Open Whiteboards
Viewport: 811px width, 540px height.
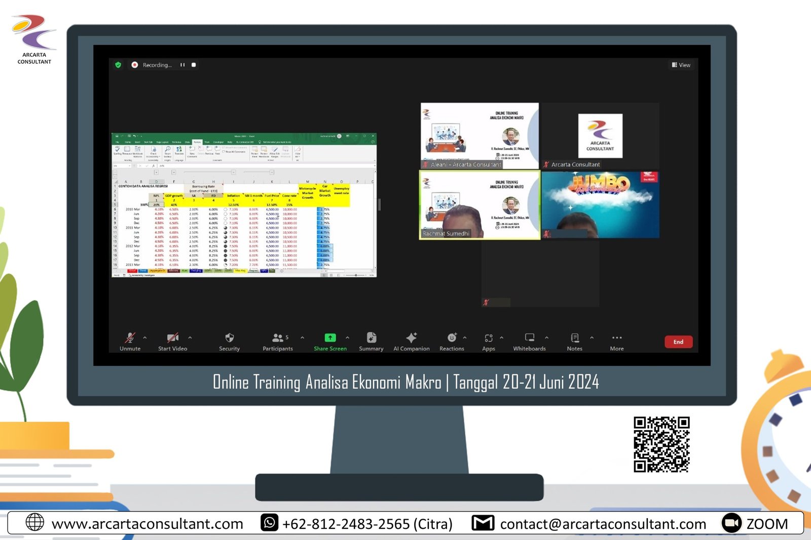point(529,341)
